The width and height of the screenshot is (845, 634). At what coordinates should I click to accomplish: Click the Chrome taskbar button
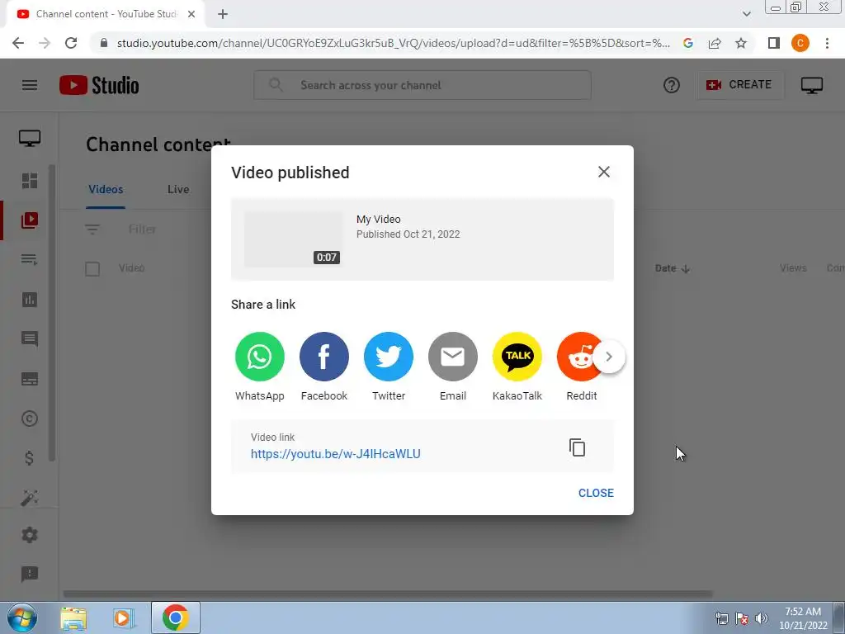[175, 617]
